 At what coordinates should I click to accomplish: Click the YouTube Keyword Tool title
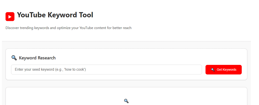pos(55,15)
